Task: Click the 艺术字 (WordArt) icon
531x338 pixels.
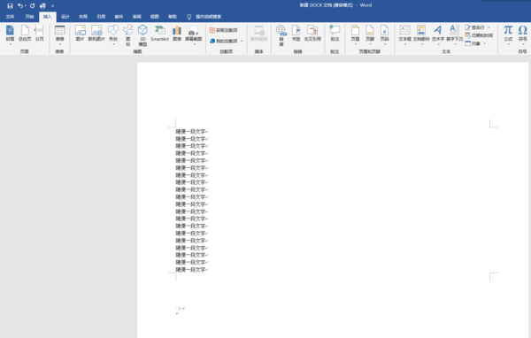Action: 438,35
